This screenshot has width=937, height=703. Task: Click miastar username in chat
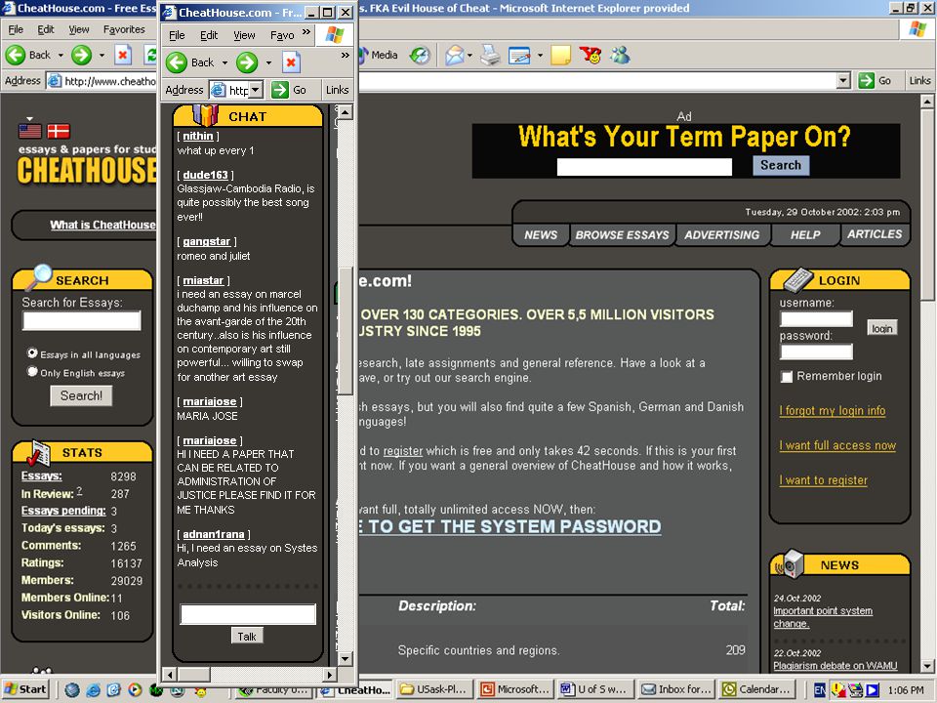point(203,280)
